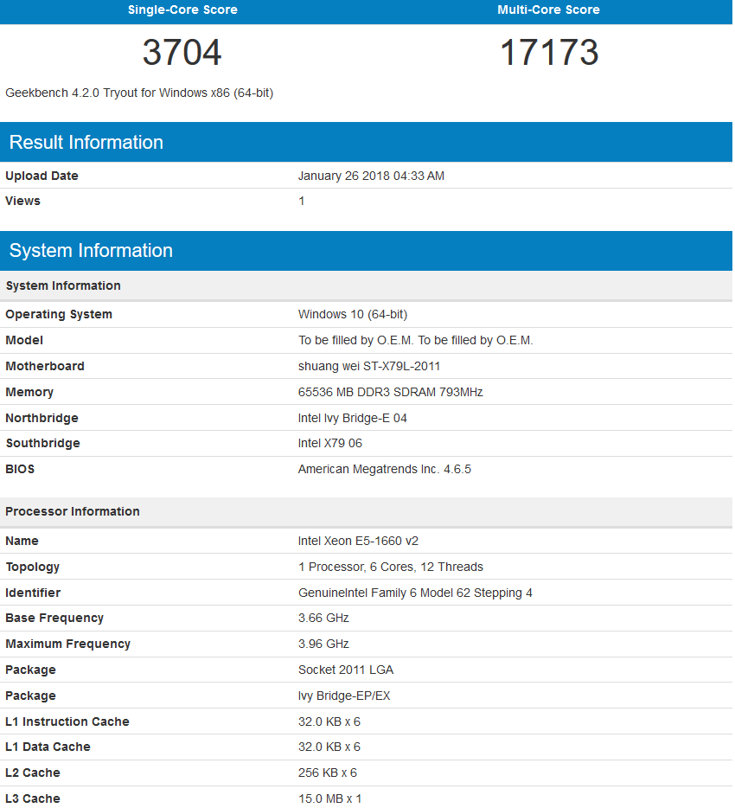Click the To be filled by O.E.M. value
This screenshot has height=808, width=735.
tap(415, 340)
